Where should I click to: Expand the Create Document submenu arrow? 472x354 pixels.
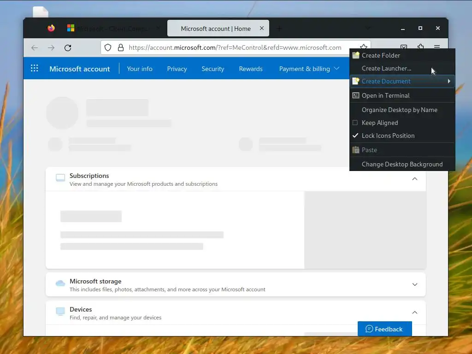449,81
